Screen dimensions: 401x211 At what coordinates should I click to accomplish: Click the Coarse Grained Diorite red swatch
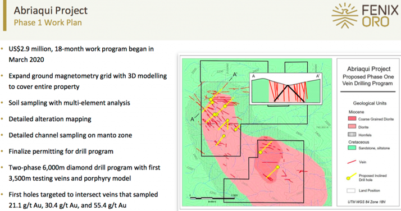point(352,119)
